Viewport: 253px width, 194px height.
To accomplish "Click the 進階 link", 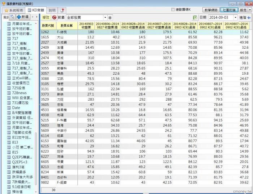I will pos(243,18).
